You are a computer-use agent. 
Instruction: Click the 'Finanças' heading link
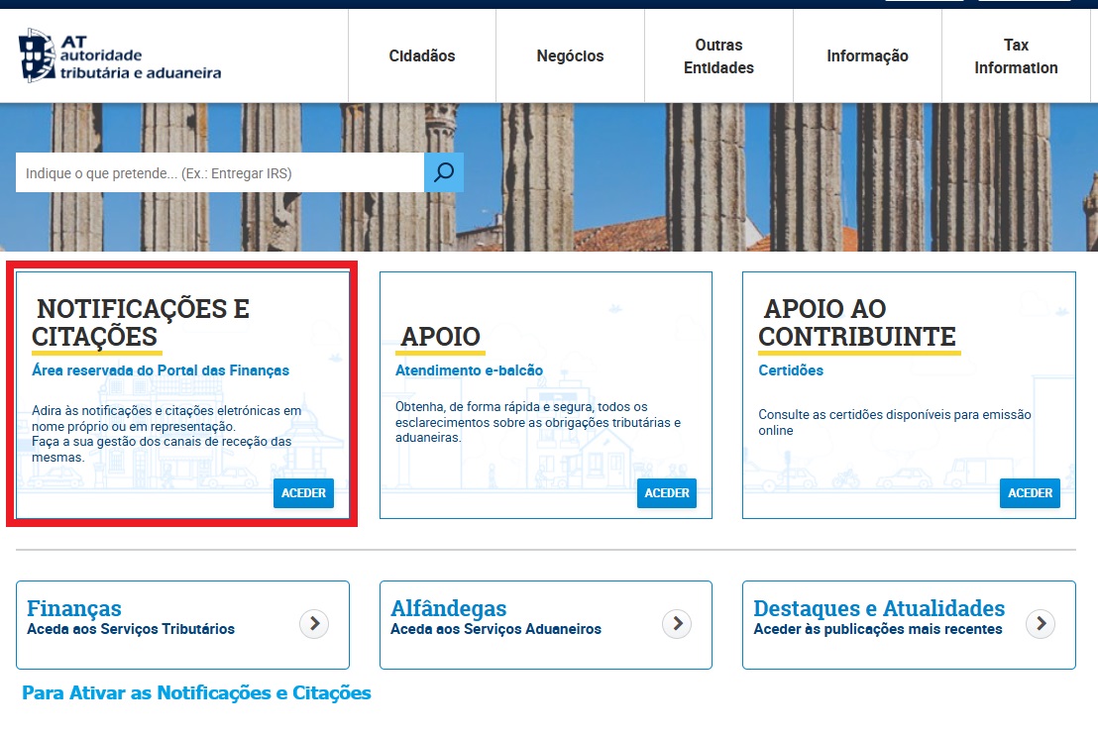click(x=74, y=607)
